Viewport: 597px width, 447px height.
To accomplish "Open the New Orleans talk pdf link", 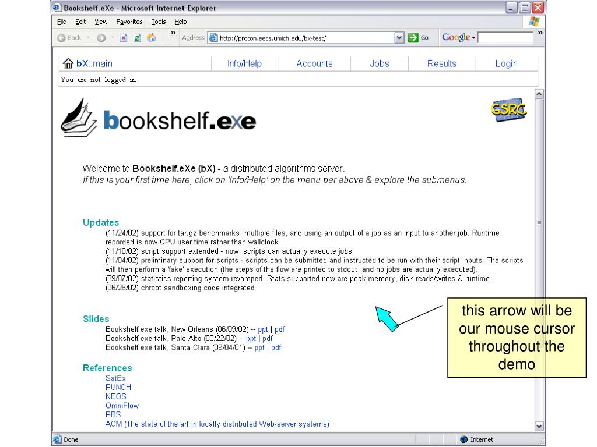I will pos(279,329).
